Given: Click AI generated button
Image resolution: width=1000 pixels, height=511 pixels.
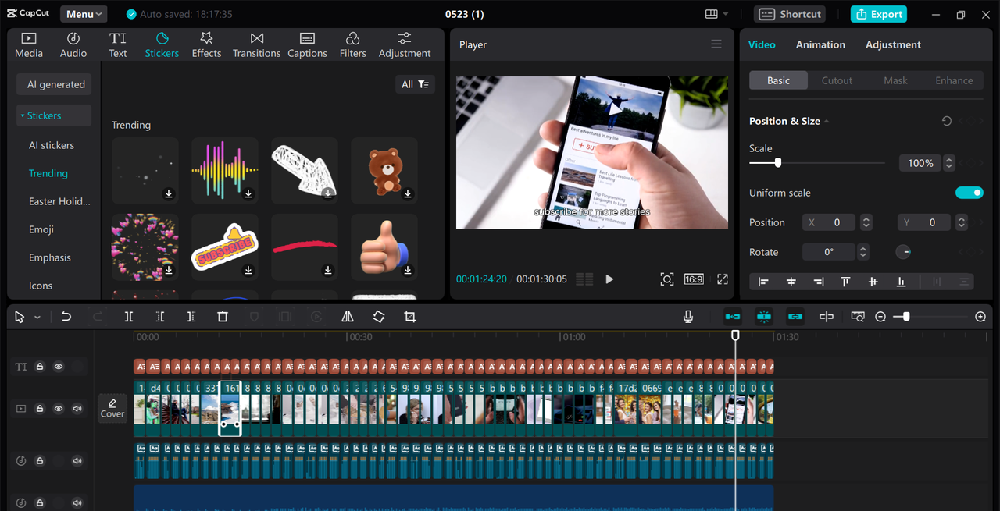Looking at the screenshot, I should [55, 84].
